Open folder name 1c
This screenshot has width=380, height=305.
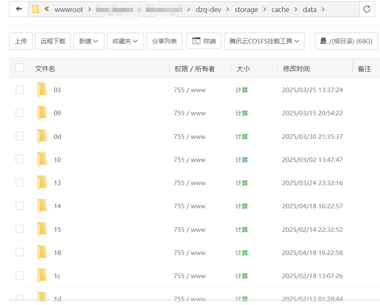57,276
